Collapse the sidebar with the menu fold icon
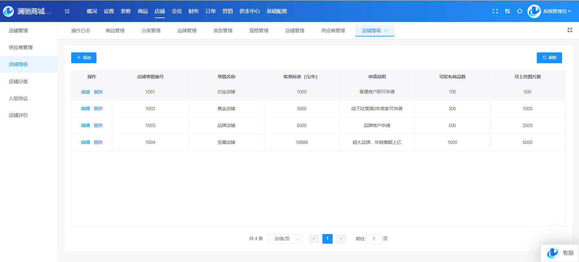 [67, 11]
